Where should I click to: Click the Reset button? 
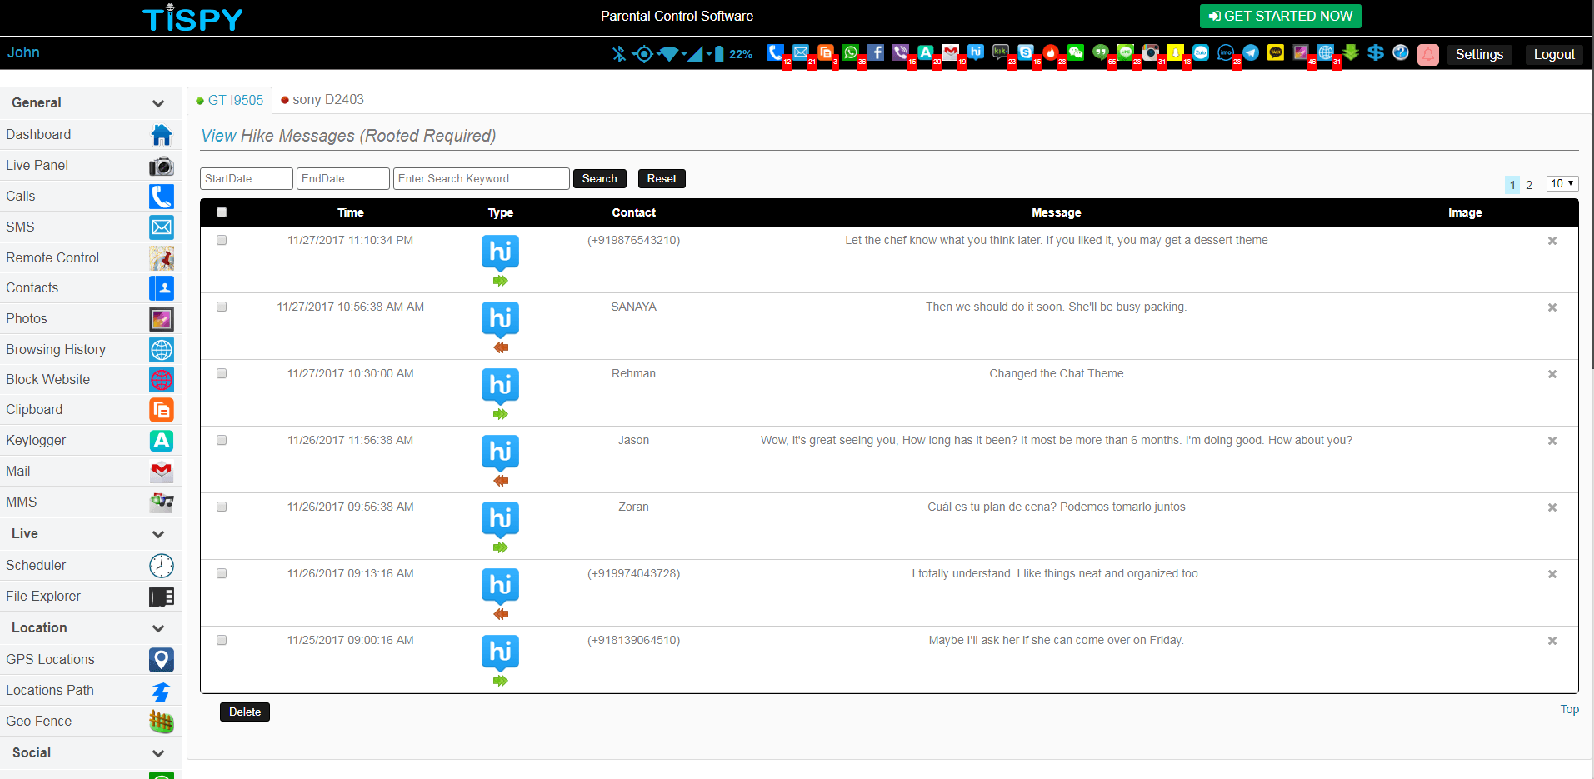click(x=662, y=179)
